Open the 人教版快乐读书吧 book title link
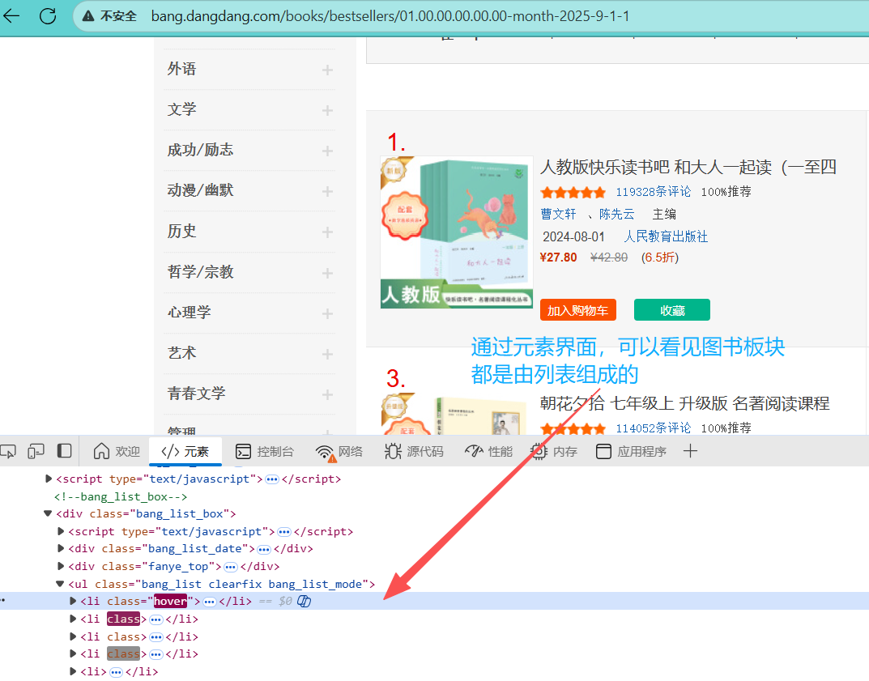869x681 pixels. pos(688,168)
